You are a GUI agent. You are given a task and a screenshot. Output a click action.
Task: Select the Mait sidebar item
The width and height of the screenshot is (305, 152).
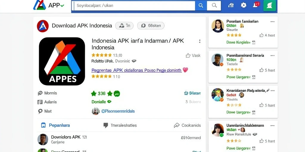pos(45,111)
